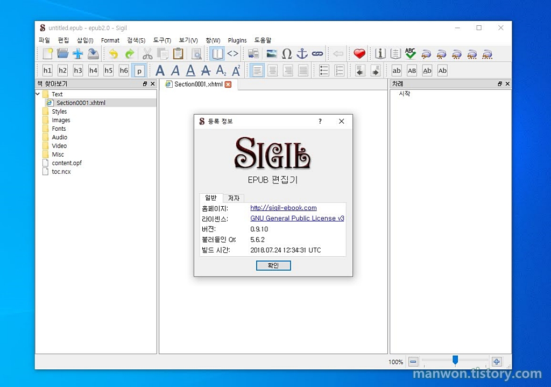Toggle subscript formatting
551x387 pixels.
[221, 71]
